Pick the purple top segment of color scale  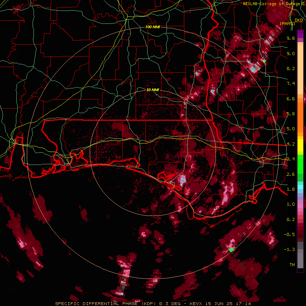(x=300, y=34)
